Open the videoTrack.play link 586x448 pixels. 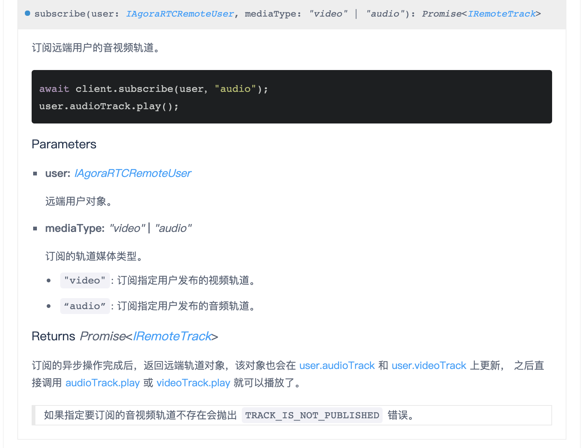pyautogui.click(x=193, y=383)
